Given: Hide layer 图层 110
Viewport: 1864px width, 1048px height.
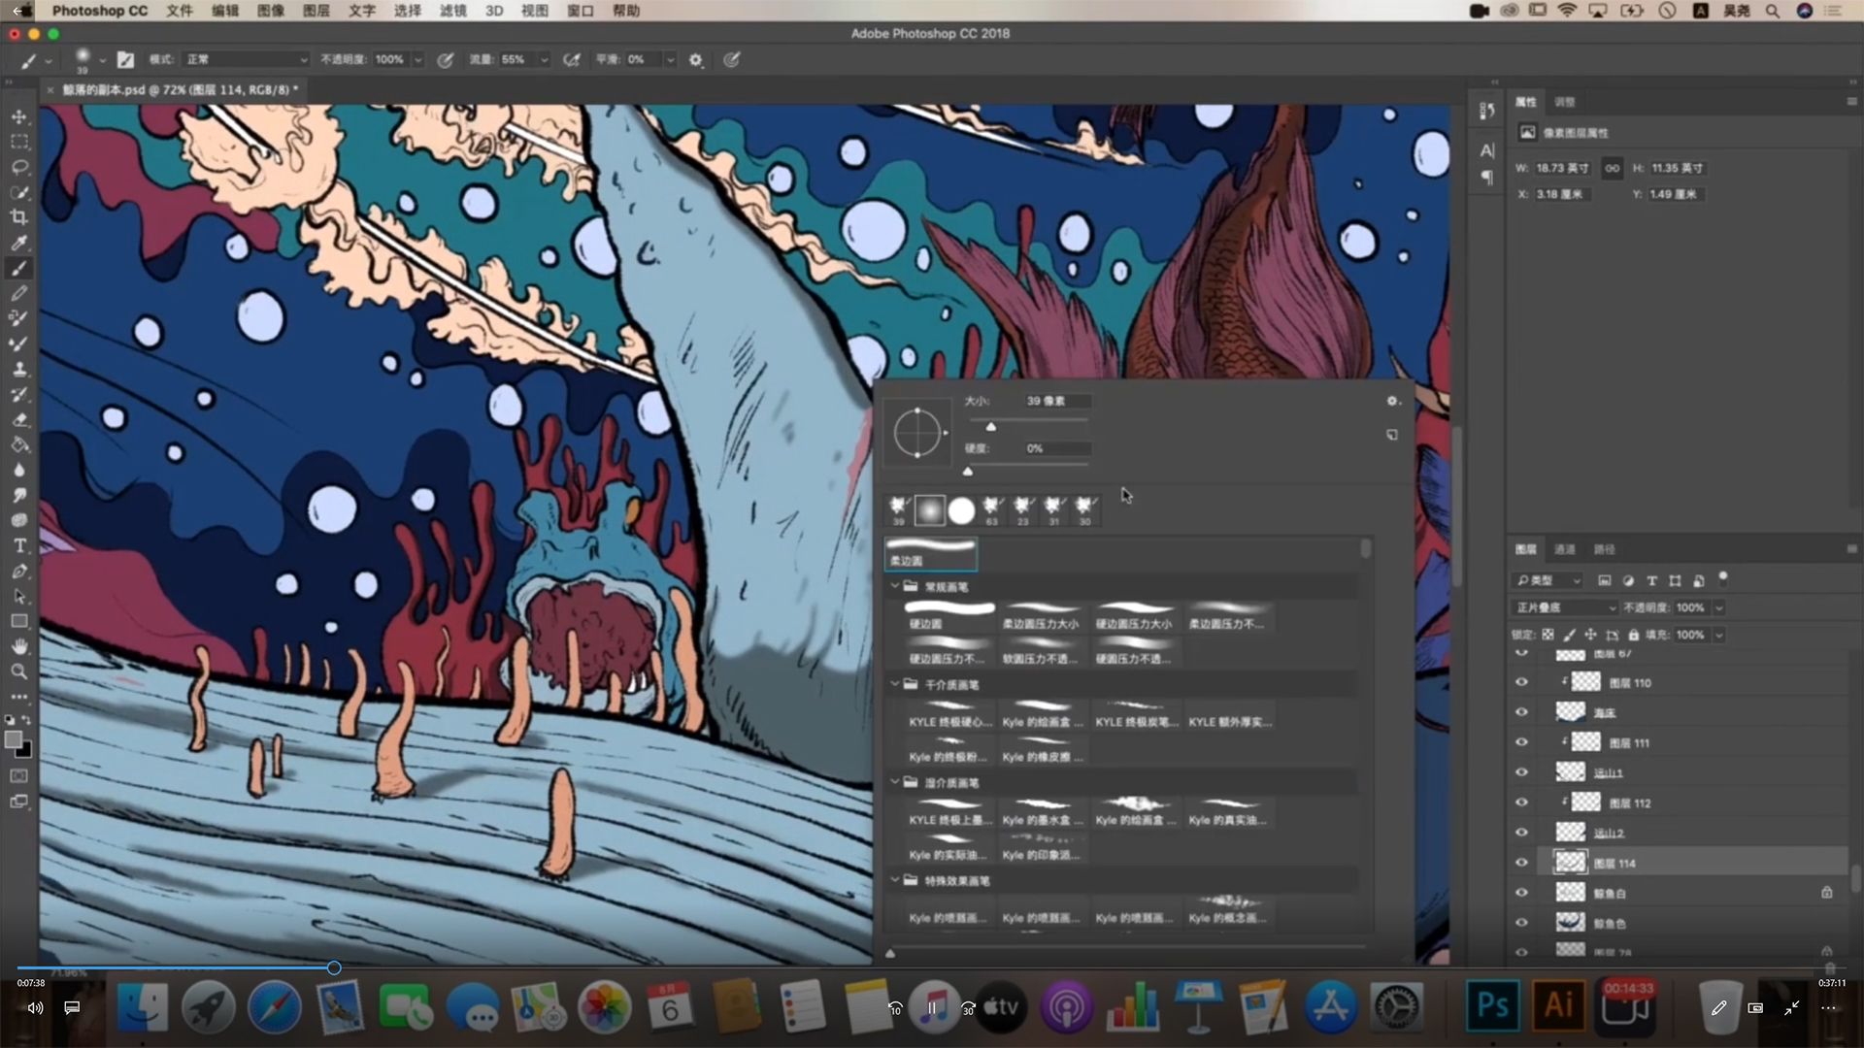Looking at the screenshot, I should tap(1521, 682).
